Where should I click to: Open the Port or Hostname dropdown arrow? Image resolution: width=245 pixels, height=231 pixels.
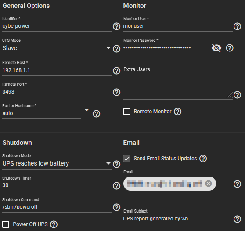pyautogui.click(x=86, y=110)
